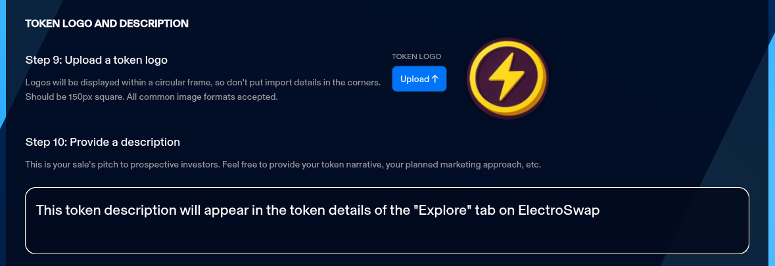Click the "Step 10: Provide a description" heading
This screenshot has width=775, height=266.
click(x=103, y=142)
